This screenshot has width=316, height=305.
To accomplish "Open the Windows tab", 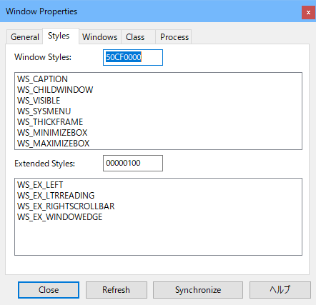I will point(100,37).
